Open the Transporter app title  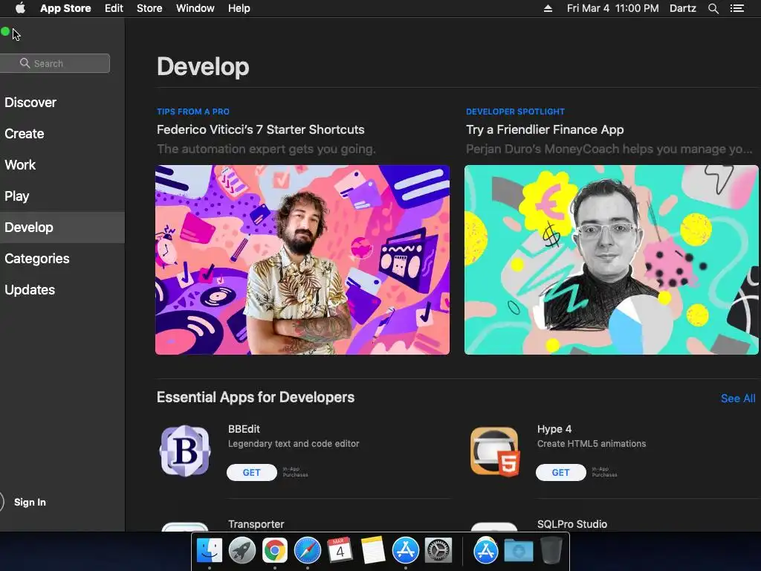pos(256,524)
